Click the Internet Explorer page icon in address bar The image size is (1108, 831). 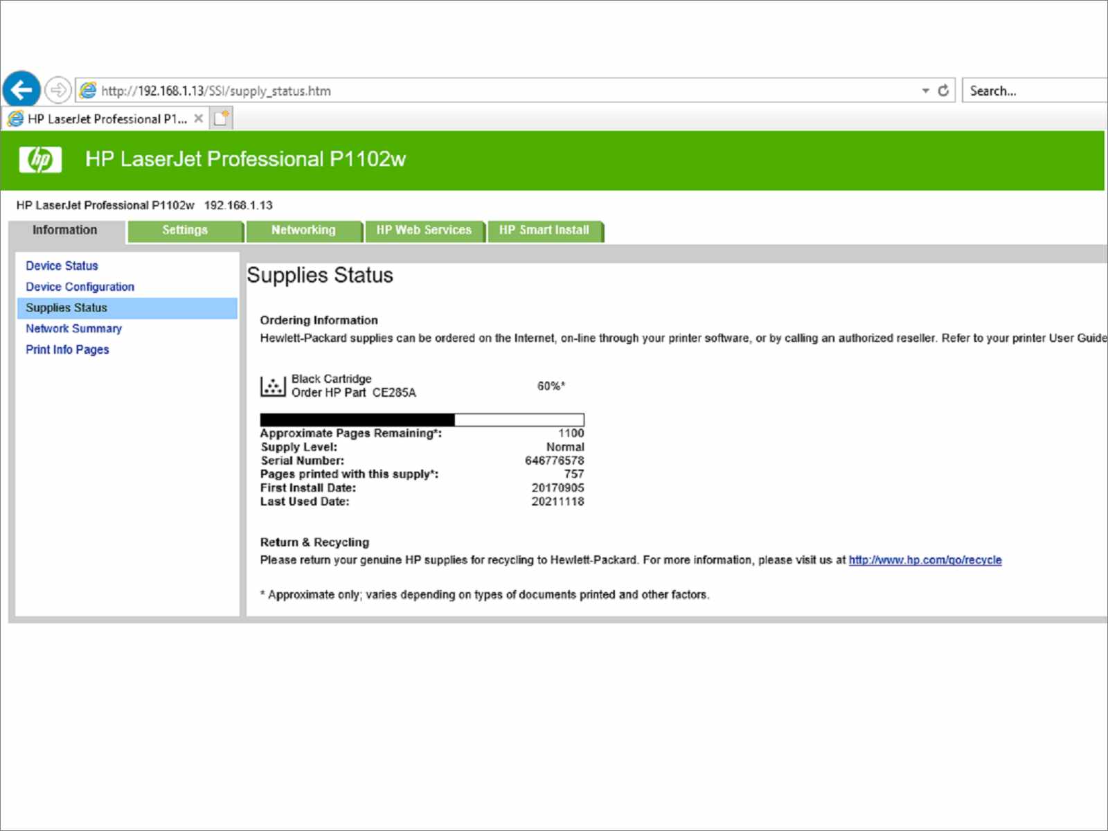click(x=88, y=90)
